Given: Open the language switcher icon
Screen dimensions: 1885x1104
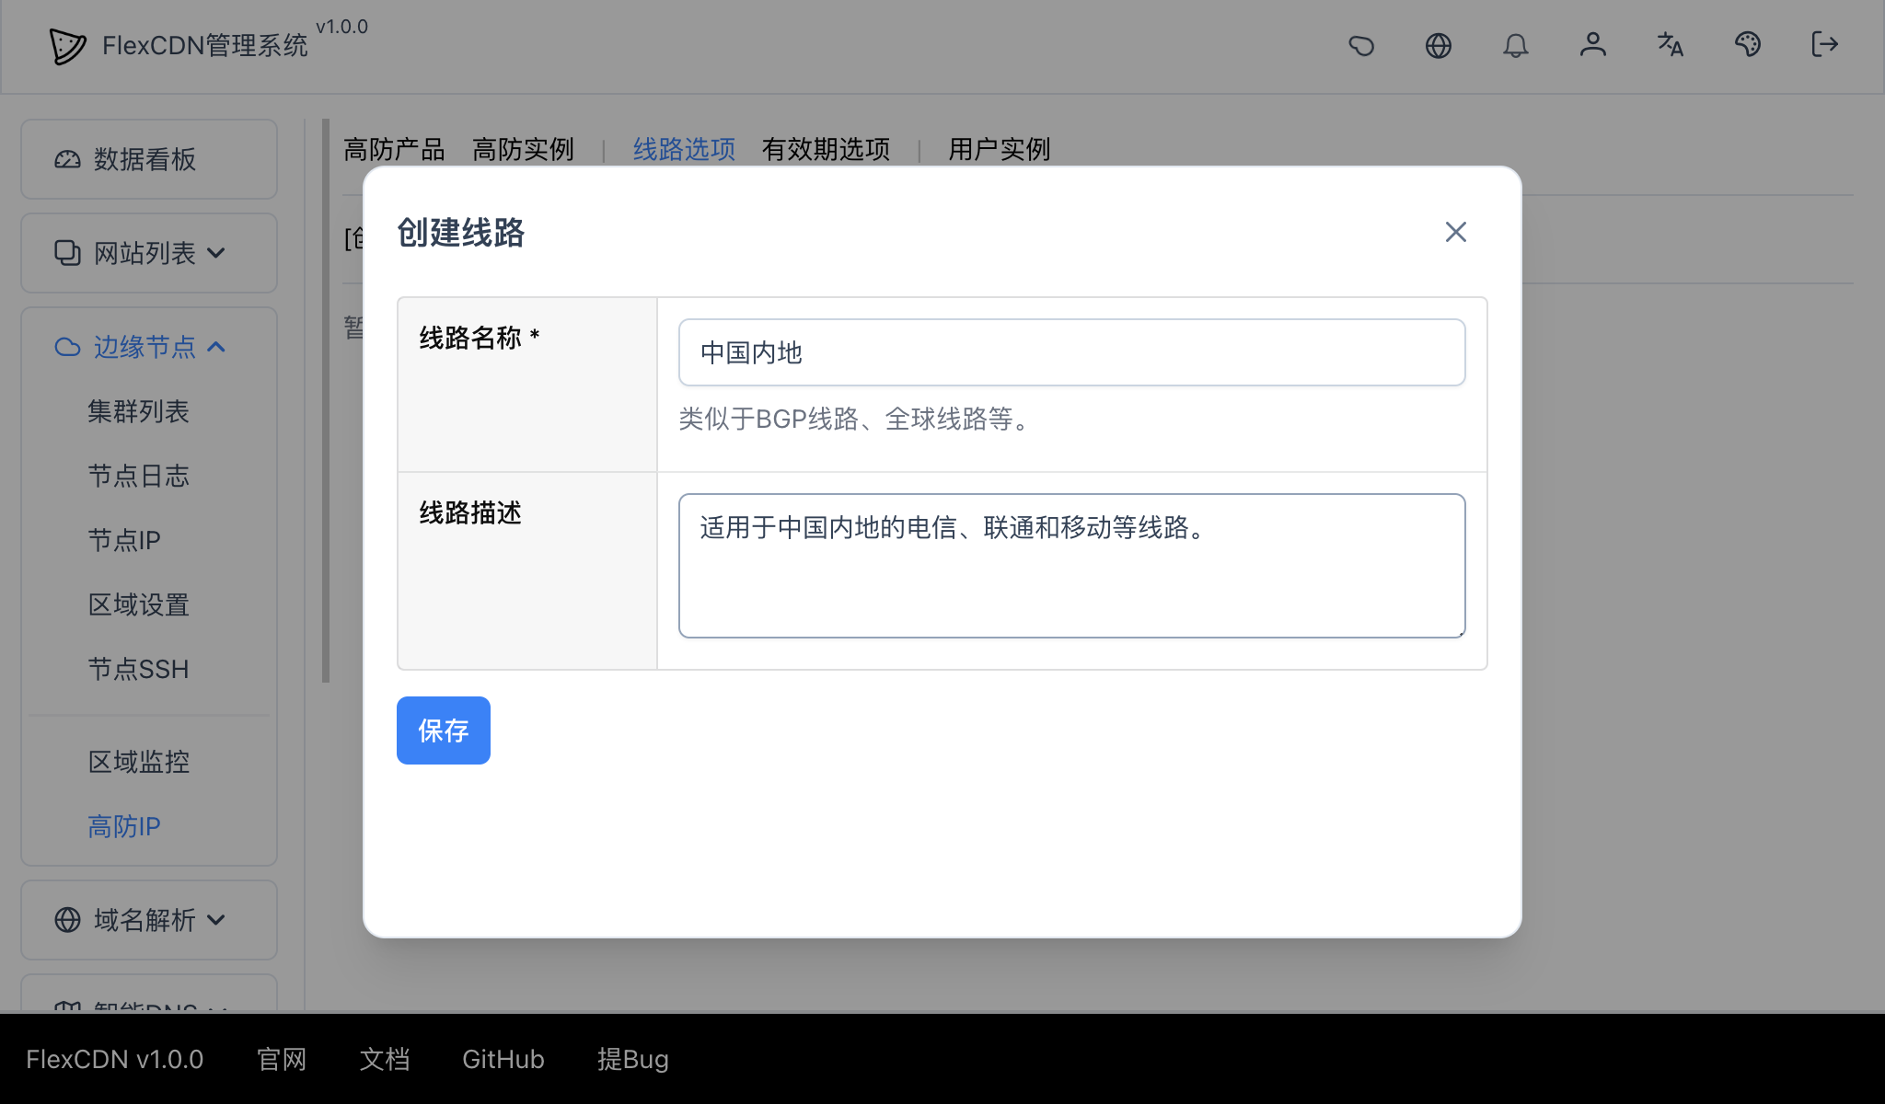Looking at the screenshot, I should pyautogui.click(x=1671, y=45).
